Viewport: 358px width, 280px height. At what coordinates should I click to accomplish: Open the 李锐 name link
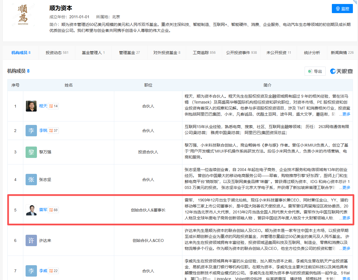pos(43,130)
